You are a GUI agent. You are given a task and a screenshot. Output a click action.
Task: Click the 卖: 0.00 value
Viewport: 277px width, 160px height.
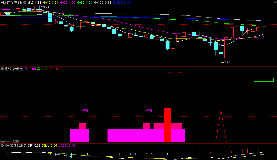pos(42,69)
